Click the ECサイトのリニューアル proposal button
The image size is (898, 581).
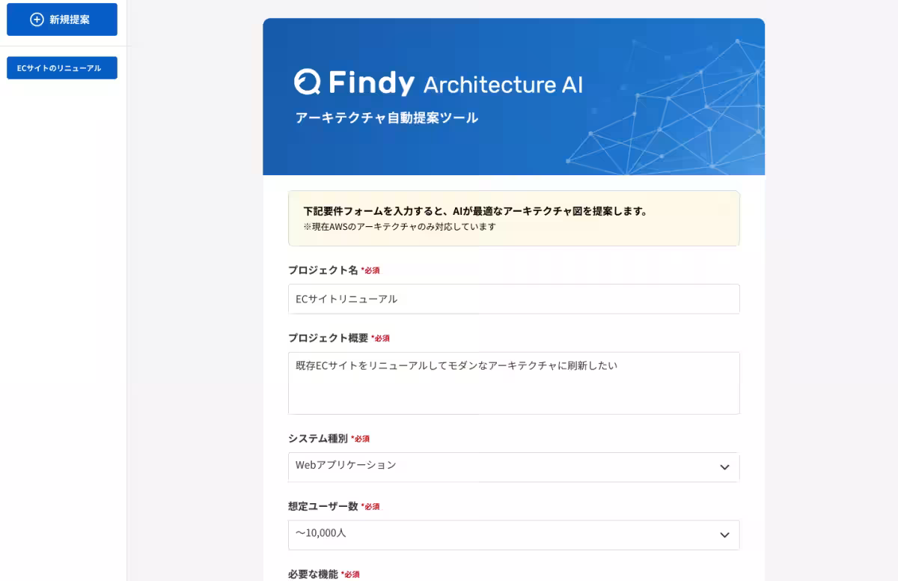click(61, 67)
